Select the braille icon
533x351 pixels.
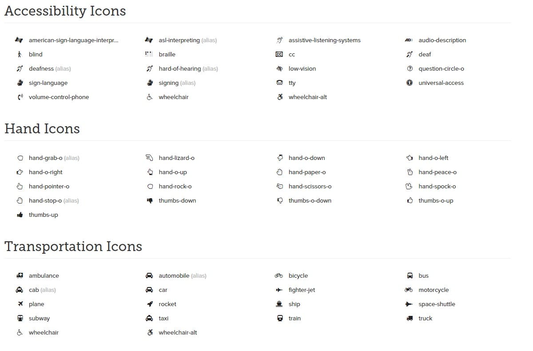coord(149,54)
